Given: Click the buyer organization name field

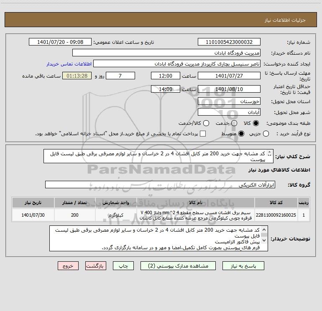Looking at the screenshot, I should 166,53.
